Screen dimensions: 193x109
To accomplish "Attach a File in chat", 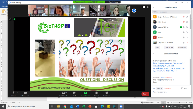I will pyautogui.click(x=184, y=89).
